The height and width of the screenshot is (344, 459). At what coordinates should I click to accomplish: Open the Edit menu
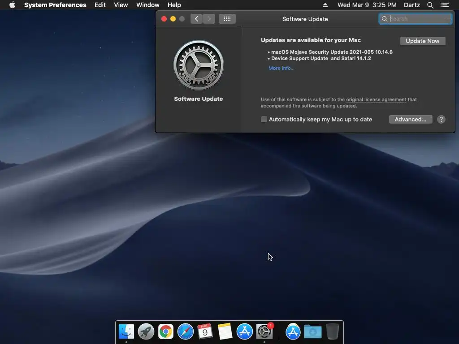pos(100,5)
